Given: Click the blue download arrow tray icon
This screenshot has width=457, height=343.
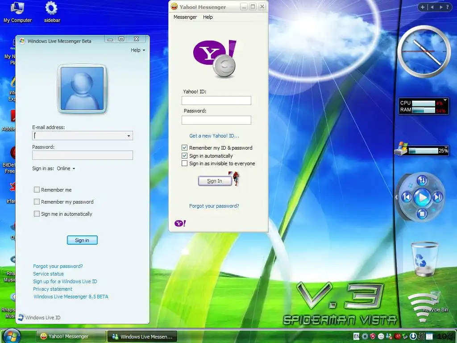Looking at the screenshot, I should [413, 336].
